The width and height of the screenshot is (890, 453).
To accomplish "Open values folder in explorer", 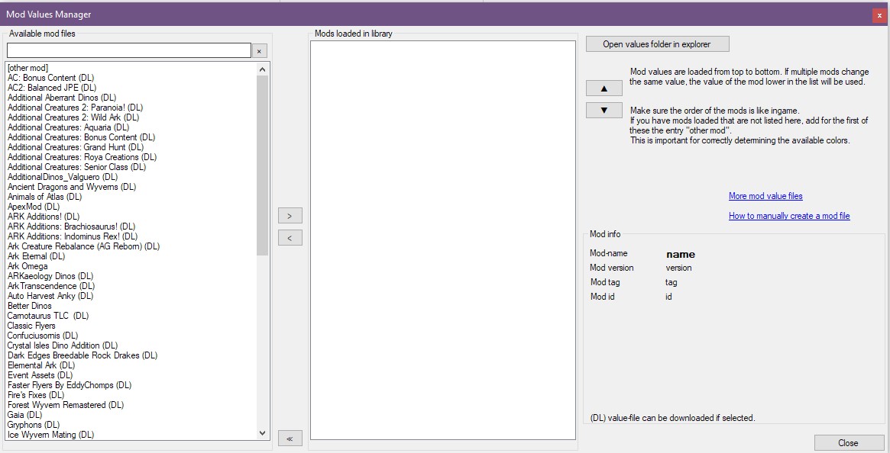I will pyautogui.click(x=657, y=44).
